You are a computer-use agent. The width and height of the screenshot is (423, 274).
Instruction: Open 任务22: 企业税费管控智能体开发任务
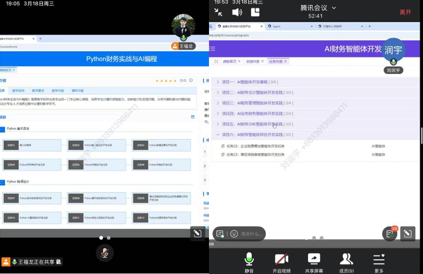[x=255, y=146]
